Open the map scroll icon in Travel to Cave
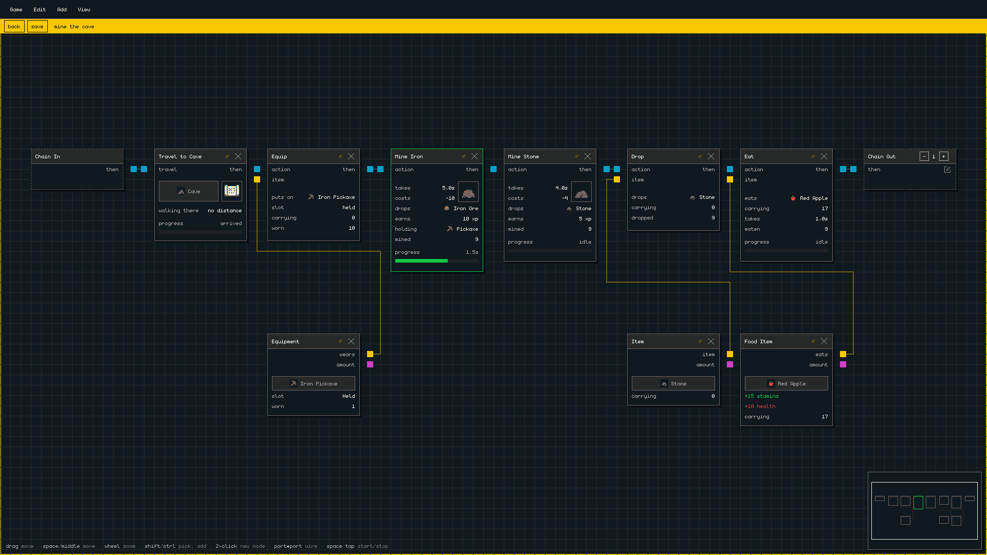This screenshot has width=987, height=555. [x=232, y=191]
